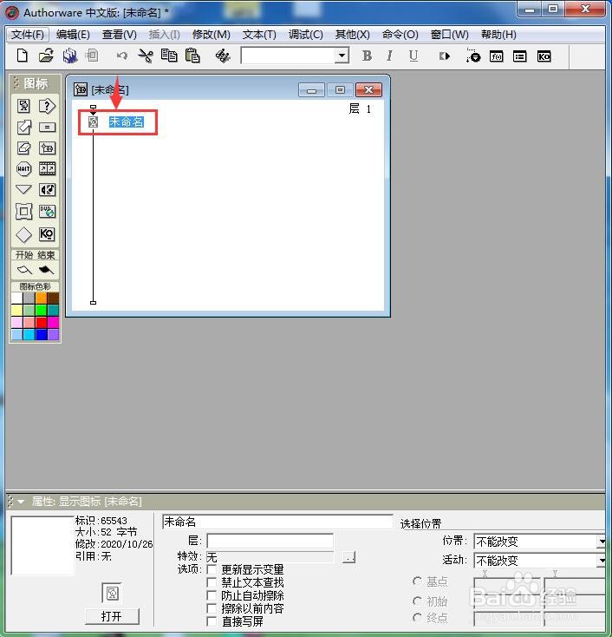612x637 pixels.
Task: Toggle Bold text formatting
Action: [367, 56]
